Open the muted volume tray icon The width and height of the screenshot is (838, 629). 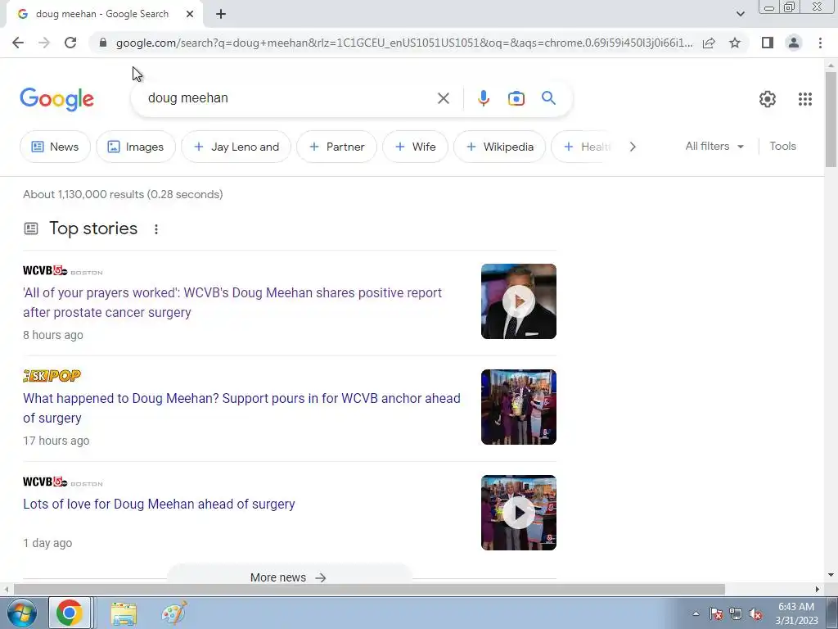[755, 613]
